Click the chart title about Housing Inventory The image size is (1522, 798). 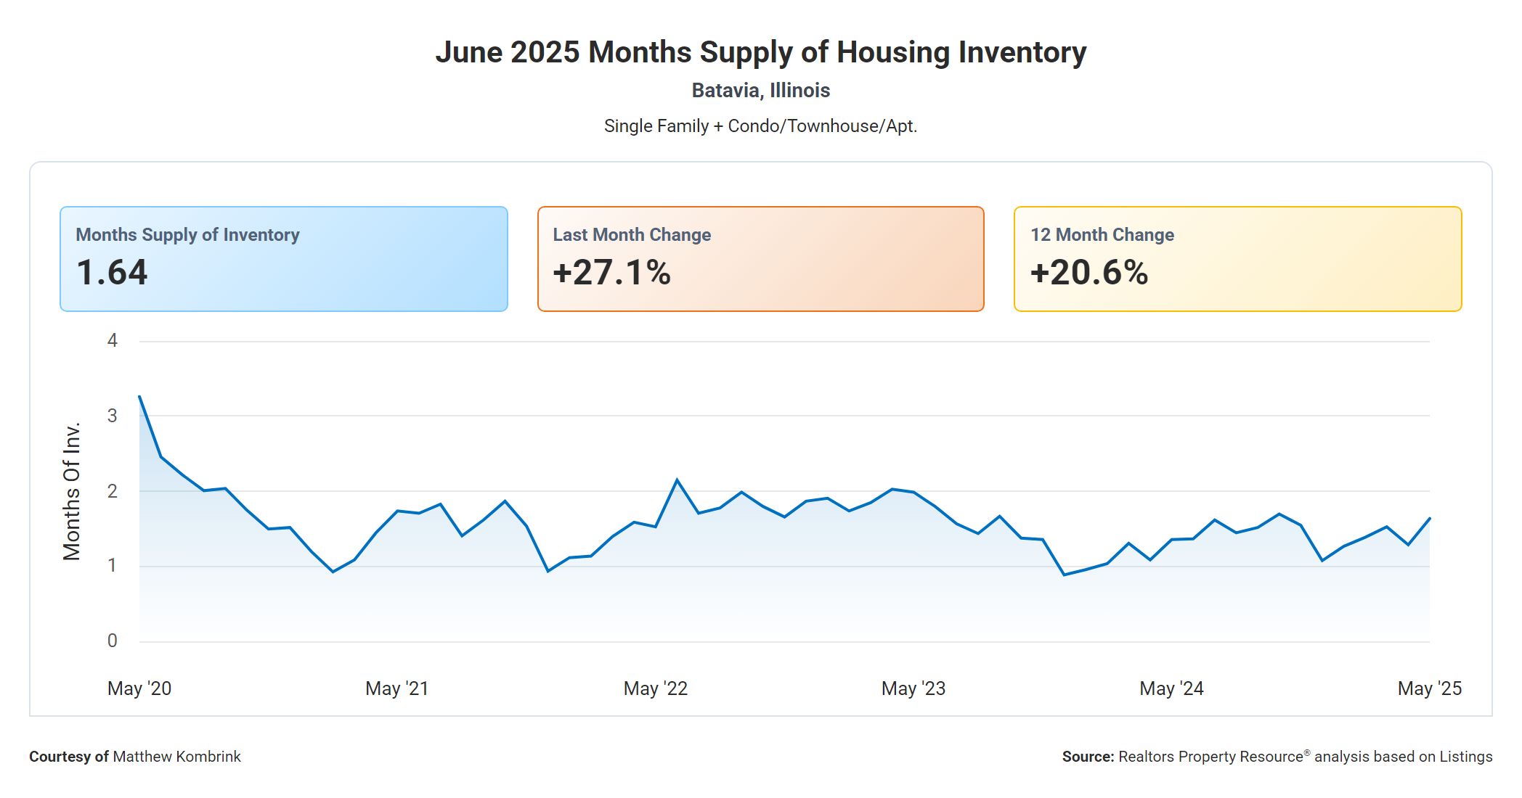(x=760, y=52)
